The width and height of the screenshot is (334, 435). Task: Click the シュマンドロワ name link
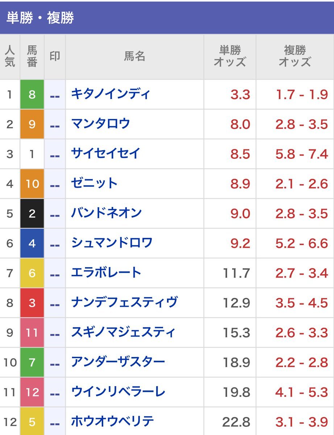[112, 243]
